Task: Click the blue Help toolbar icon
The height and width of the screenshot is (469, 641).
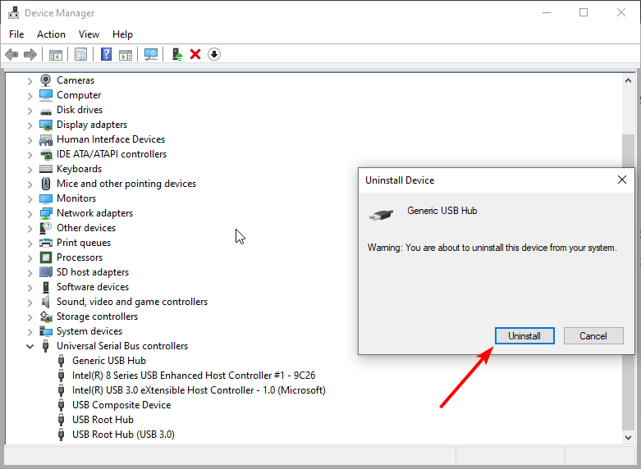Action: [107, 54]
